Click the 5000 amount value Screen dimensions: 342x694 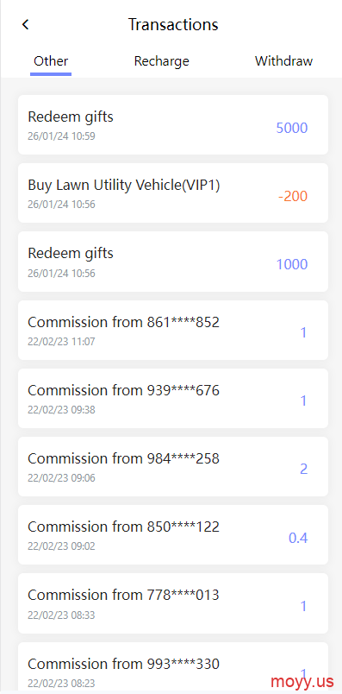[292, 128]
